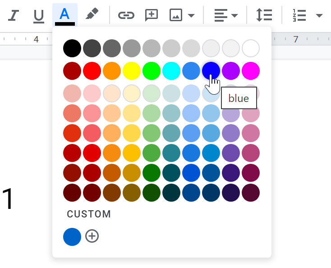Open the insert image dropdown arrow

click(191, 16)
